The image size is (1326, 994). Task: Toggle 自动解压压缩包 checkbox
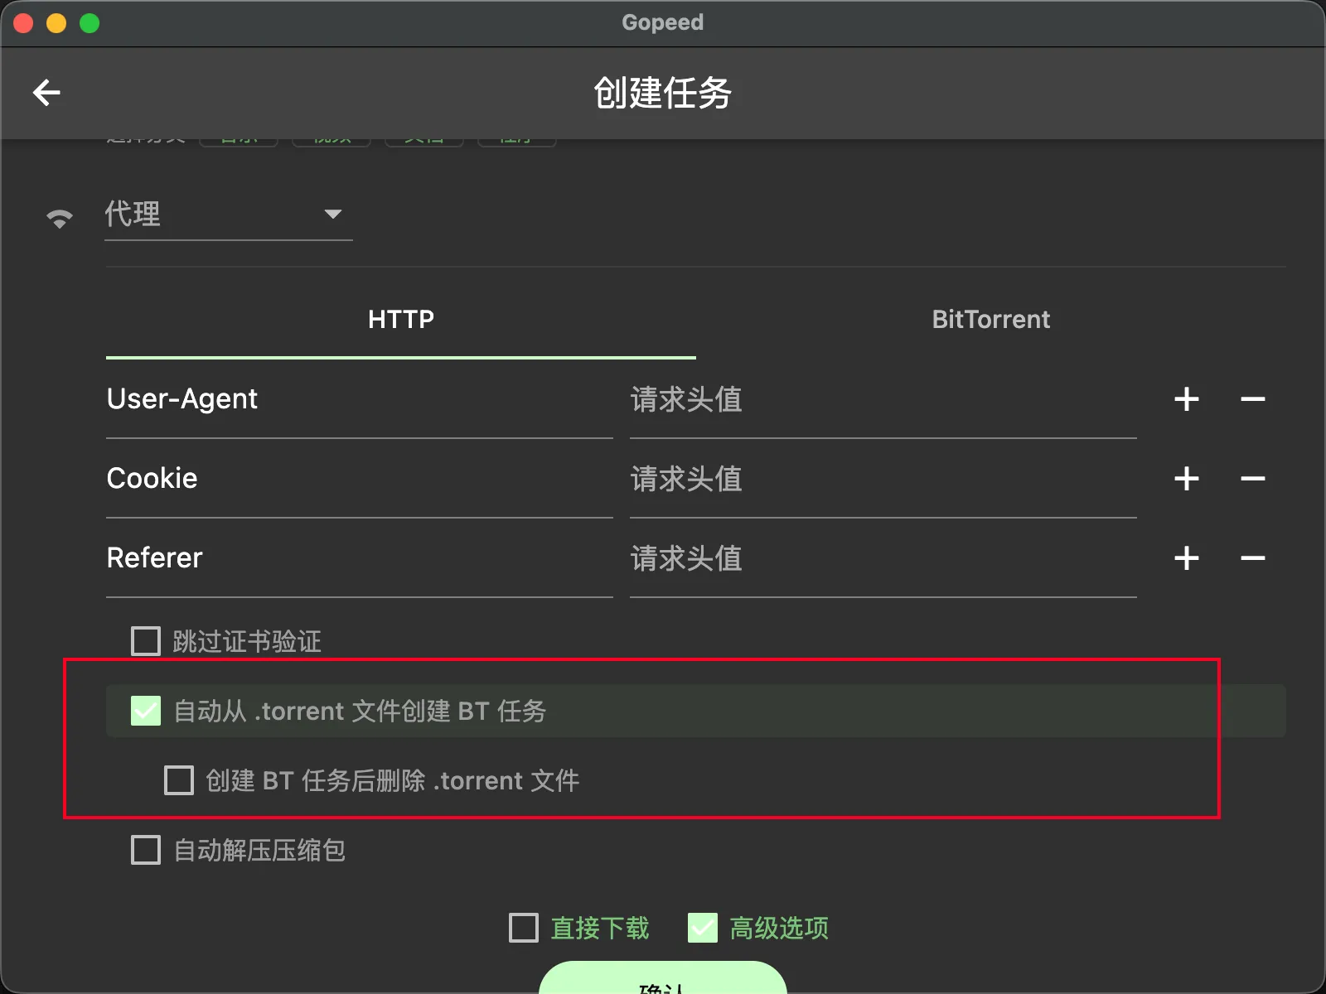146,850
